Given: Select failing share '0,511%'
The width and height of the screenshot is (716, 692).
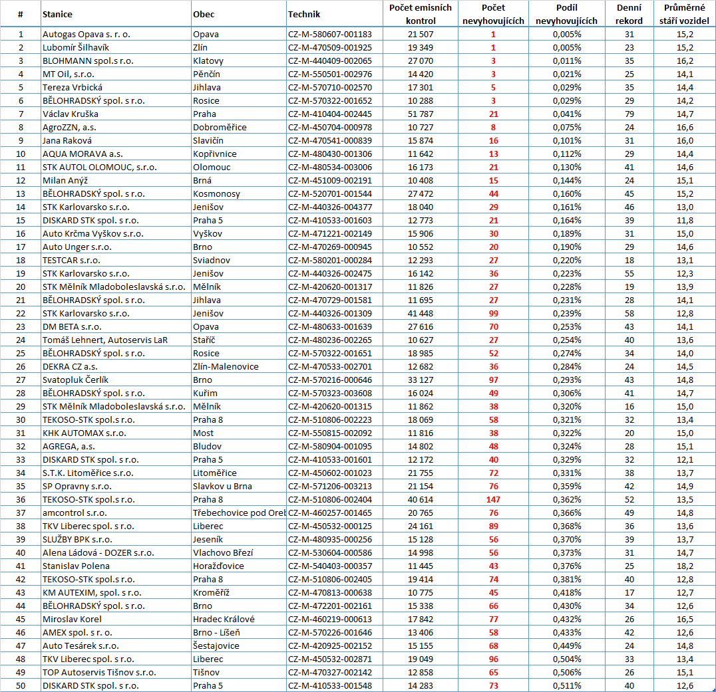Looking at the screenshot, I should click(x=567, y=685).
